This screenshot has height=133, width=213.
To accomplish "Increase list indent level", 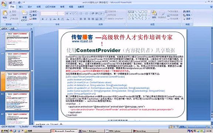I will pos(97,13).
